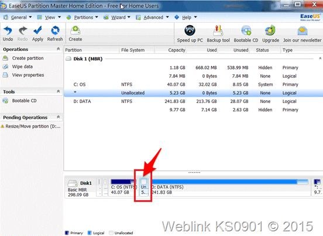Collapse the Tools panel
Image resolution: width=323 pixels, height=236 pixels.
click(59, 91)
